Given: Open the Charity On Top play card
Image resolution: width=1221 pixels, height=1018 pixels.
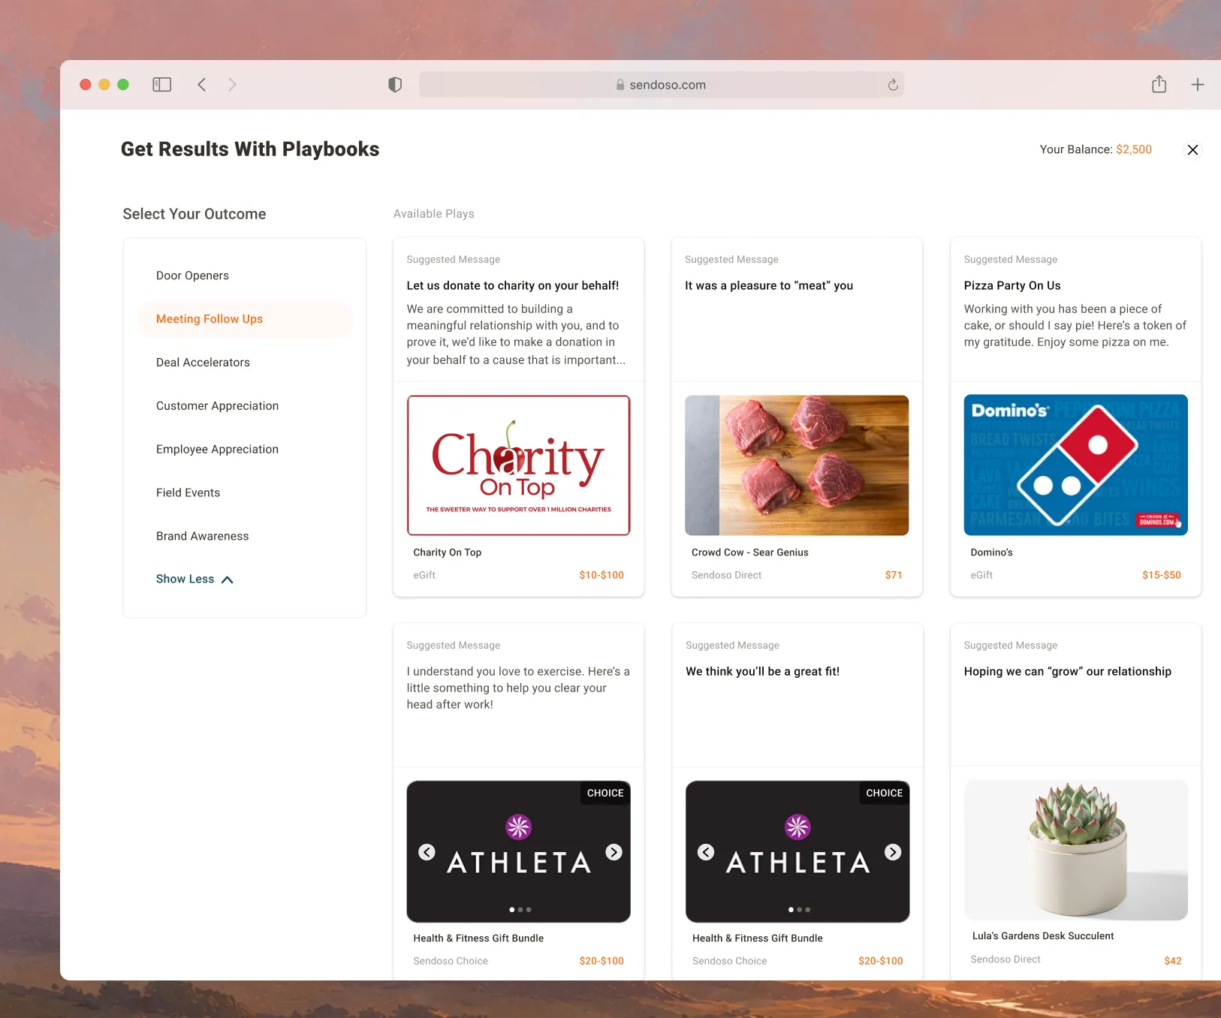Looking at the screenshot, I should coord(519,417).
